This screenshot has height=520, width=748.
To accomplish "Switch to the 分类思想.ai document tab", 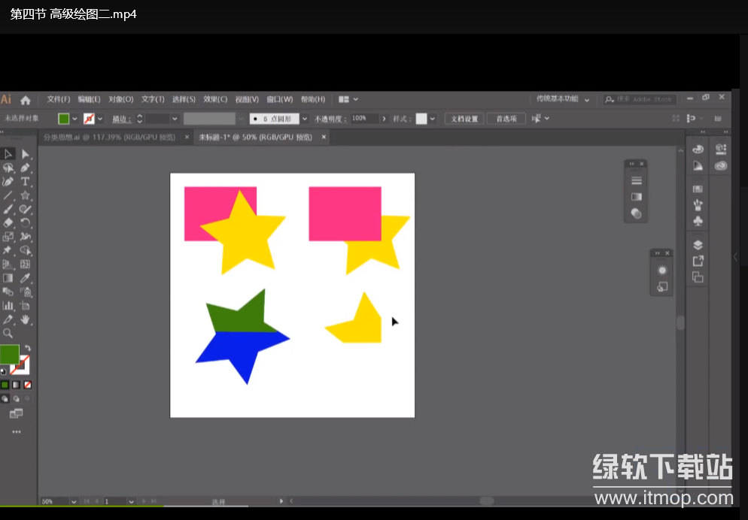I will [109, 138].
